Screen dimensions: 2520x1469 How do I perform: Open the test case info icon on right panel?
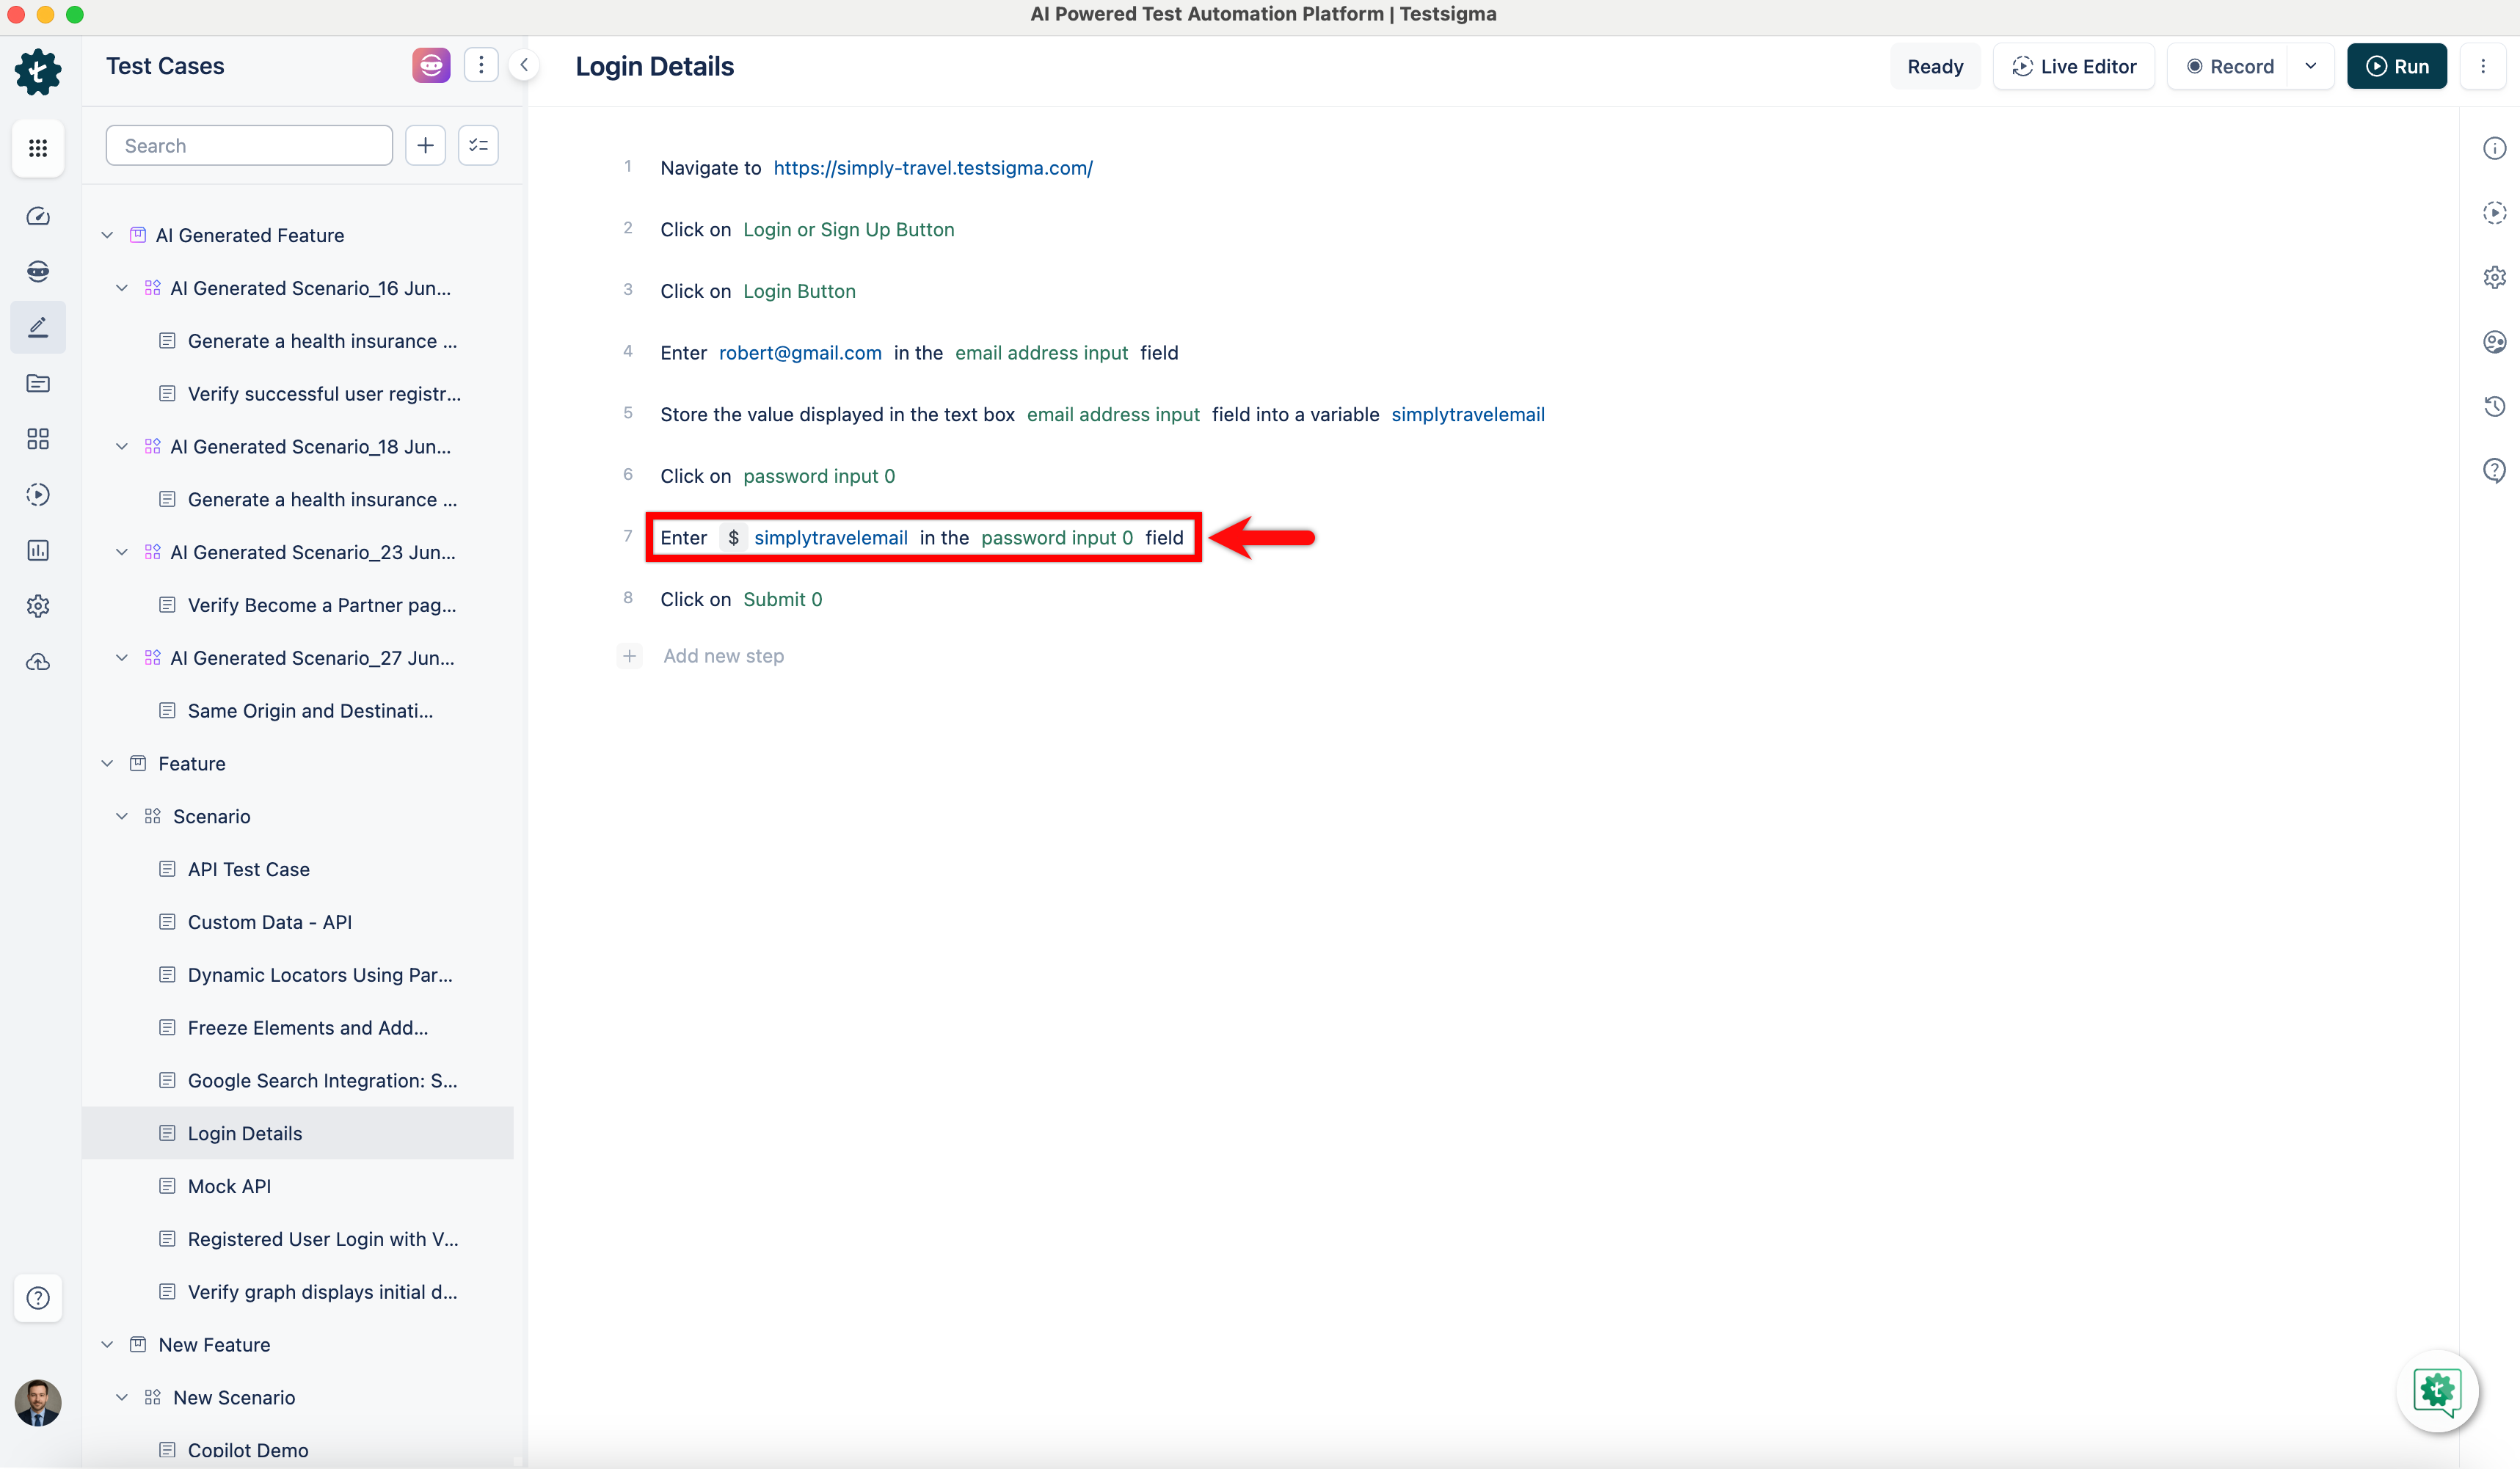tap(2495, 147)
